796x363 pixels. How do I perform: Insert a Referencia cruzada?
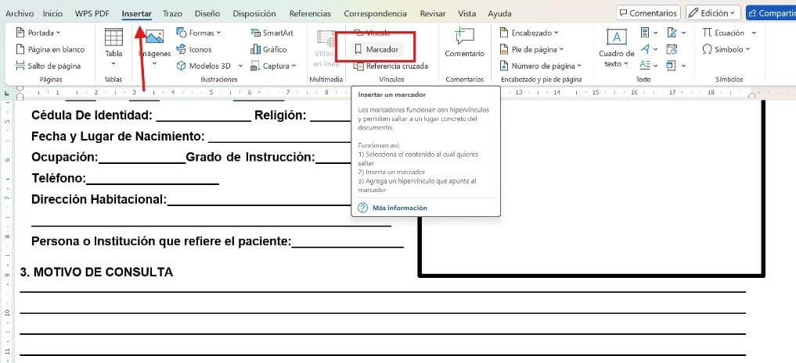pyautogui.click(x=391, y=66)
